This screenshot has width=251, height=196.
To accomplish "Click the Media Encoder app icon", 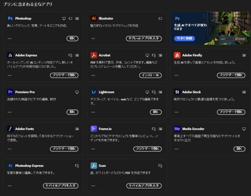I will [x=177, y=129].
